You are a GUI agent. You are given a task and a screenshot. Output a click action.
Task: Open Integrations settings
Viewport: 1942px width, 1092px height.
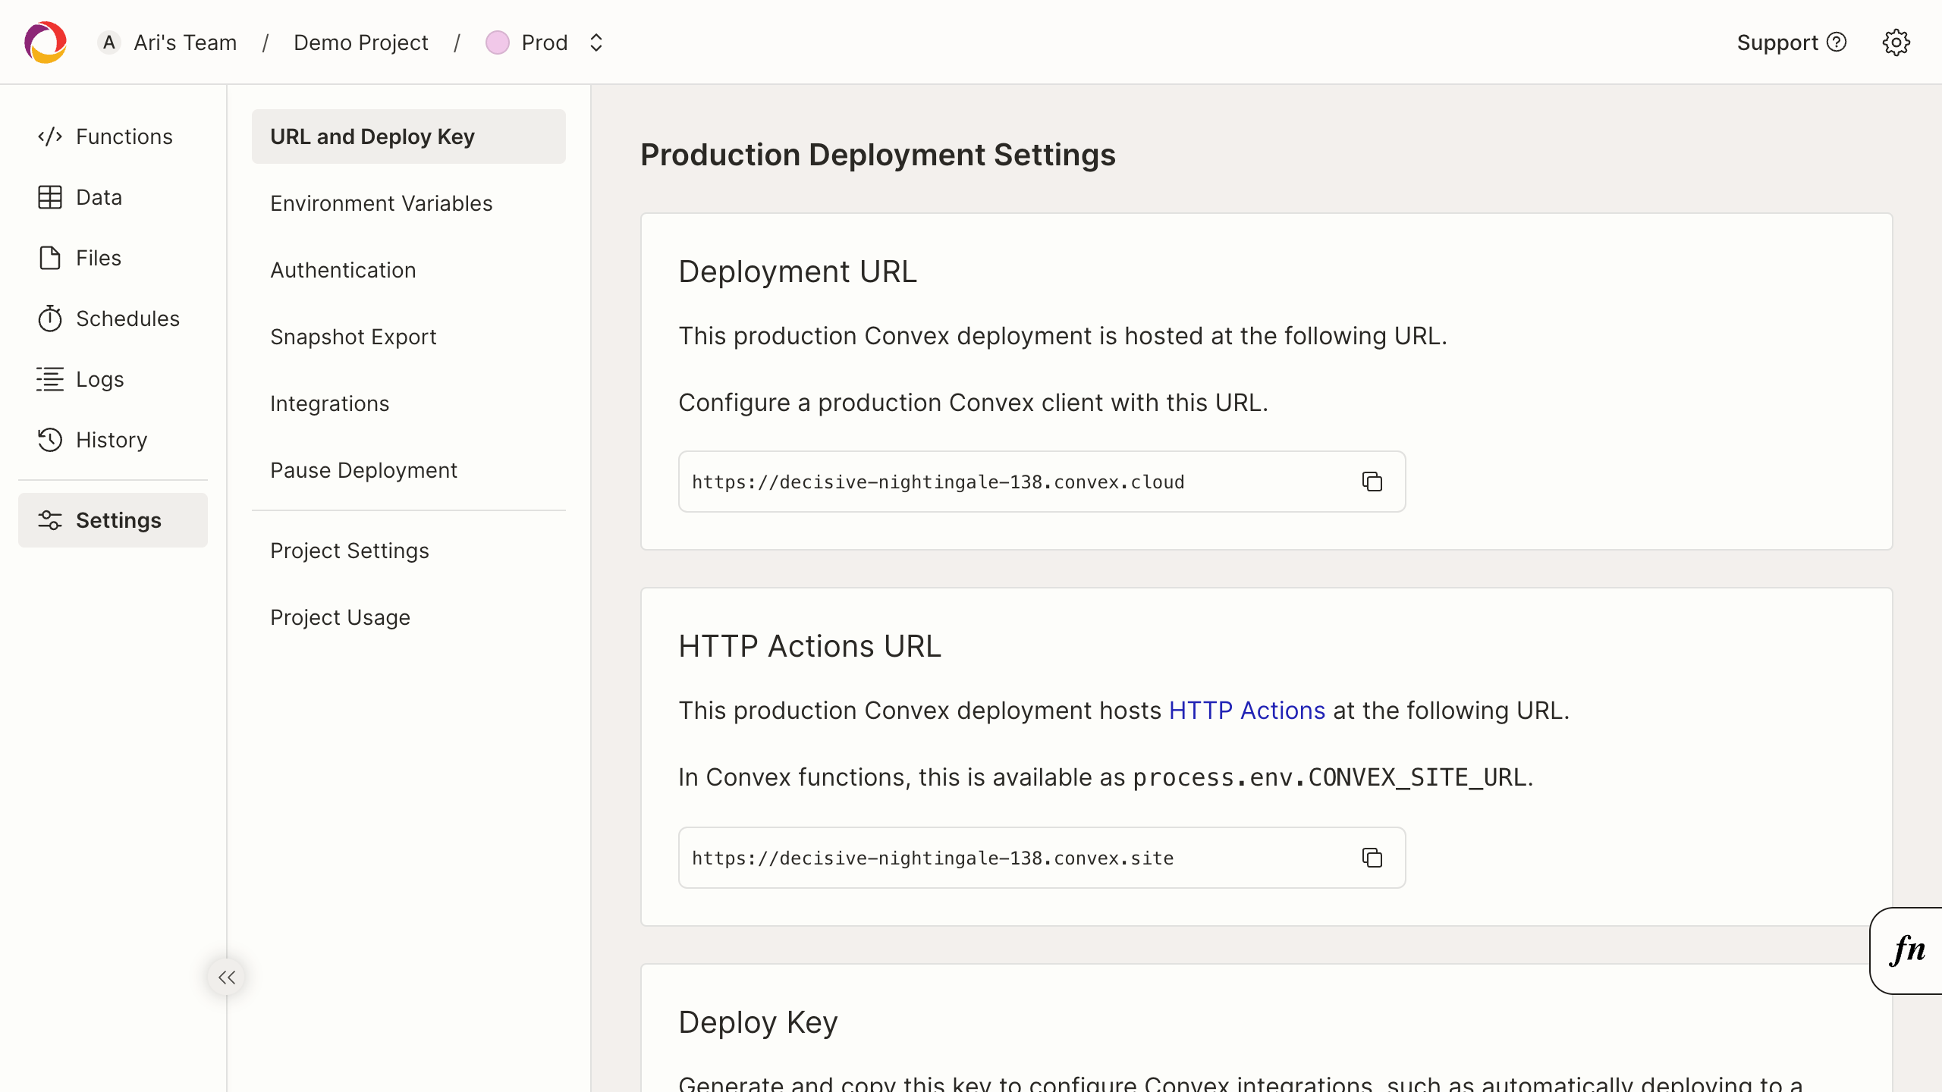tap(409, 403)
